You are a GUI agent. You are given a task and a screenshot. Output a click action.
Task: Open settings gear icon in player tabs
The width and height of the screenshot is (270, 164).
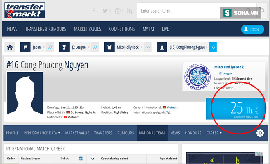260,133
